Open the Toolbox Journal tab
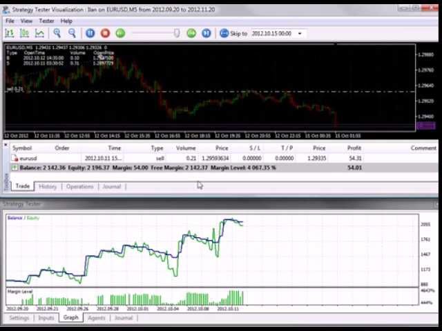The height and width of the screenshot is (331, 442). tap(112, 187)
